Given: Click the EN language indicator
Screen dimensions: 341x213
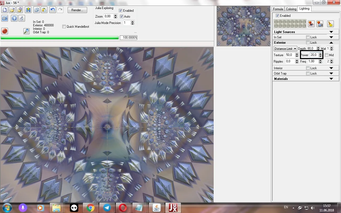Looking at the screenshot, I should coord(286,207).
